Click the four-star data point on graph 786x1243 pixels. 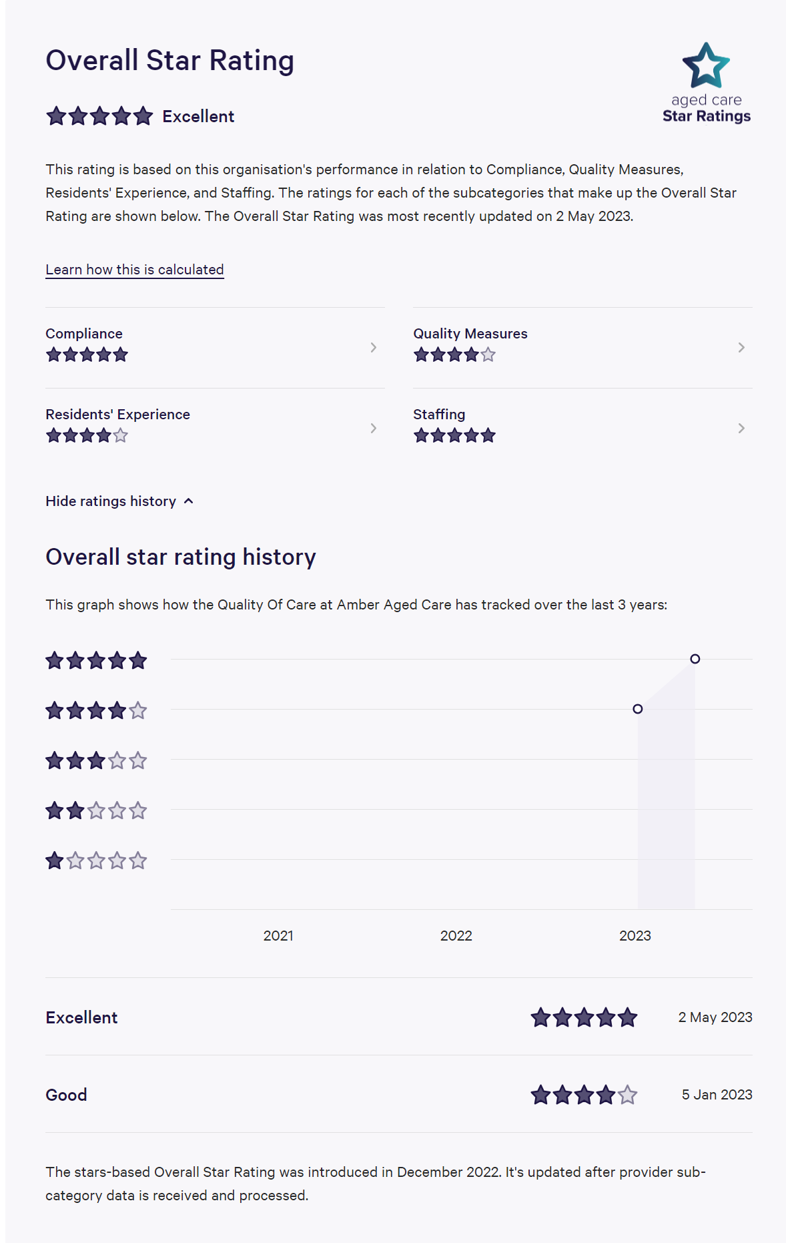(x=638, y=709)
